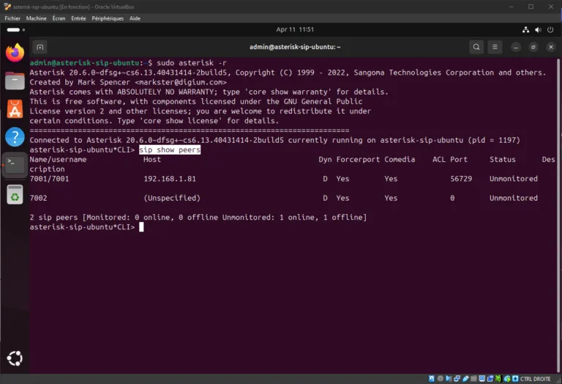Open the terminal search button
The width and height of the screenshot is (562, 384).
click(476, 47)
